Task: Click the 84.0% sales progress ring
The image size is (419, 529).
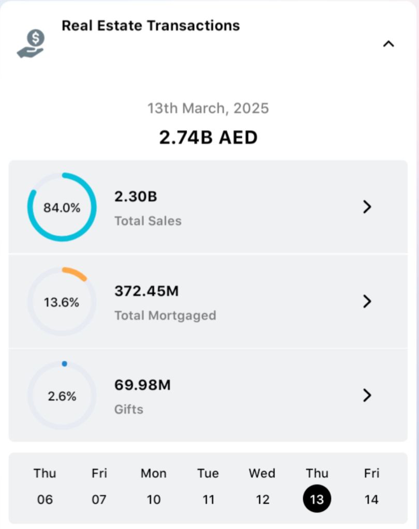Action: pos(62,207)
